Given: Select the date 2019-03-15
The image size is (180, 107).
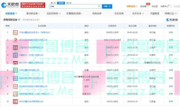Looking at the screenshot, I should 132,101.
